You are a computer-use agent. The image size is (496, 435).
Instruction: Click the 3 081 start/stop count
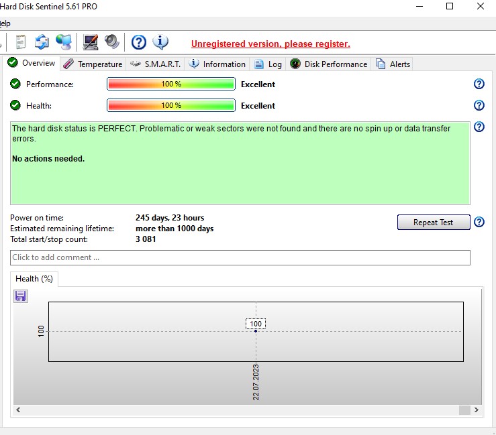coord(146,239)
